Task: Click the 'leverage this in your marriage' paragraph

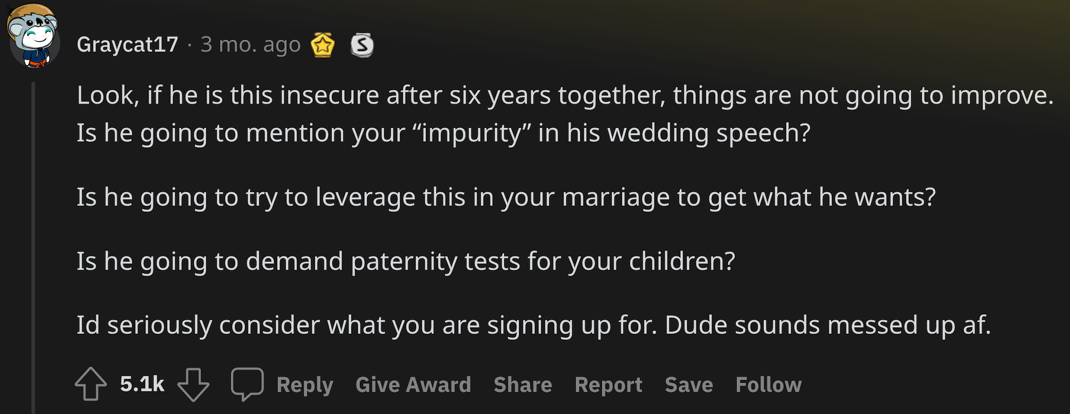Action: [506, 197]
